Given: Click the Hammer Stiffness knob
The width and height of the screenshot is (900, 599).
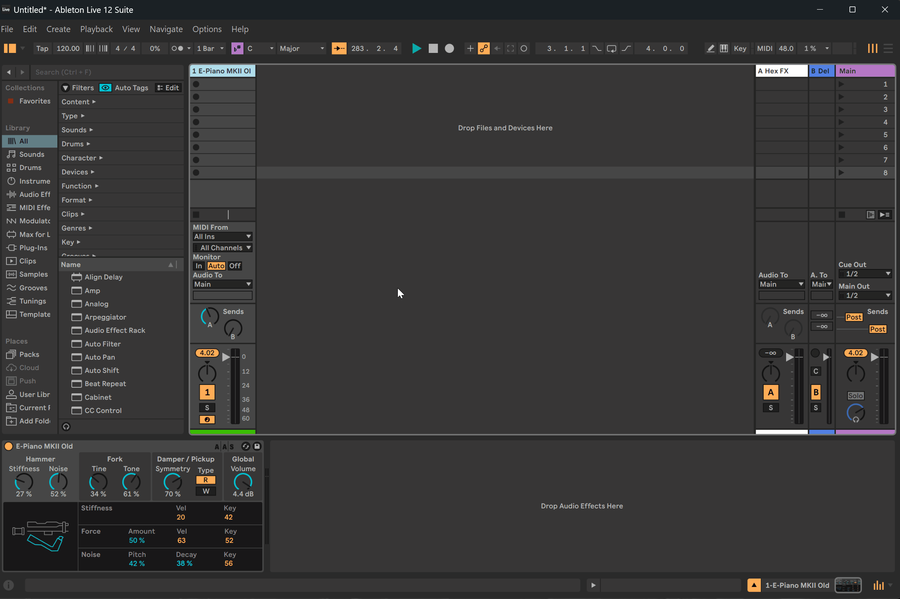Looking at the screenshot, I should 24,482.
